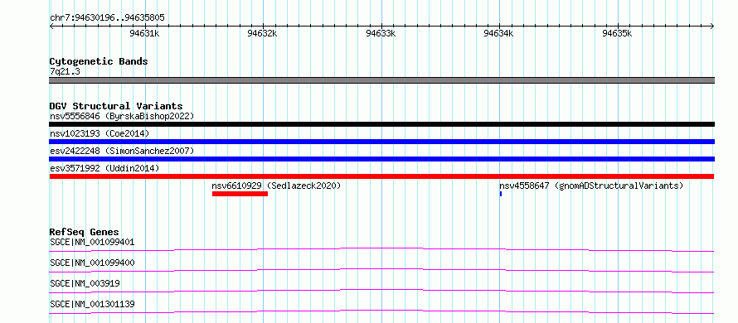The height and width of the screenshot is (323, 738).
Task: Select the Cytogenetic Bands track title
Action: [x=99, y=61]
